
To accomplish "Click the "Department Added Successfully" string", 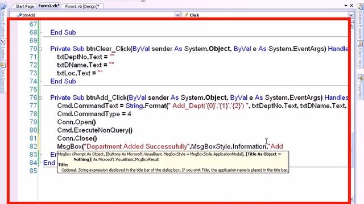I will point(136,146).
